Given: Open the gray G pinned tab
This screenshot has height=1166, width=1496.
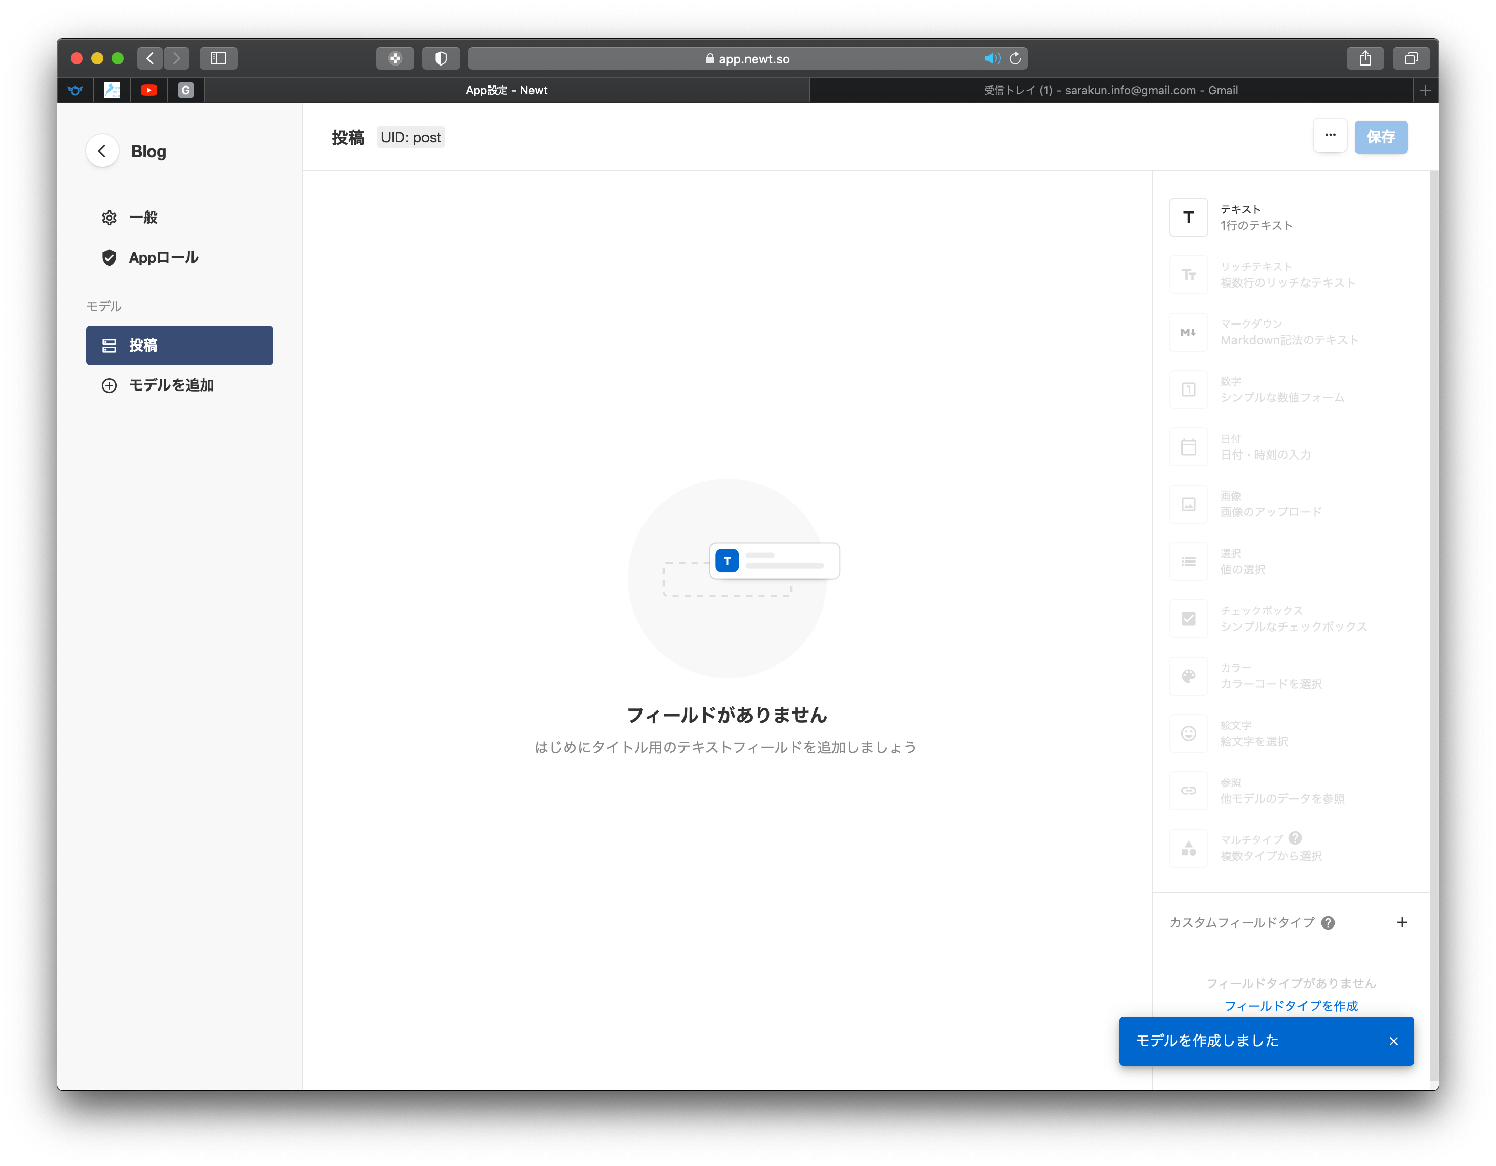Looking at the screenshot, I should click(186, 91).
